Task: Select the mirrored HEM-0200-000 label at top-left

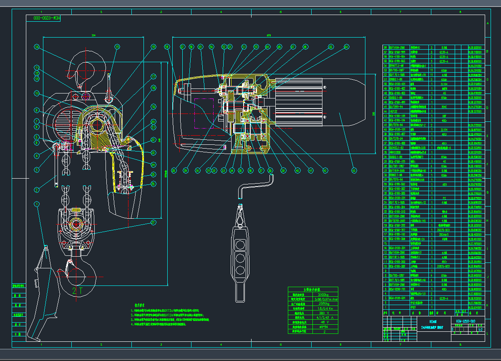Action: point(43,18)
